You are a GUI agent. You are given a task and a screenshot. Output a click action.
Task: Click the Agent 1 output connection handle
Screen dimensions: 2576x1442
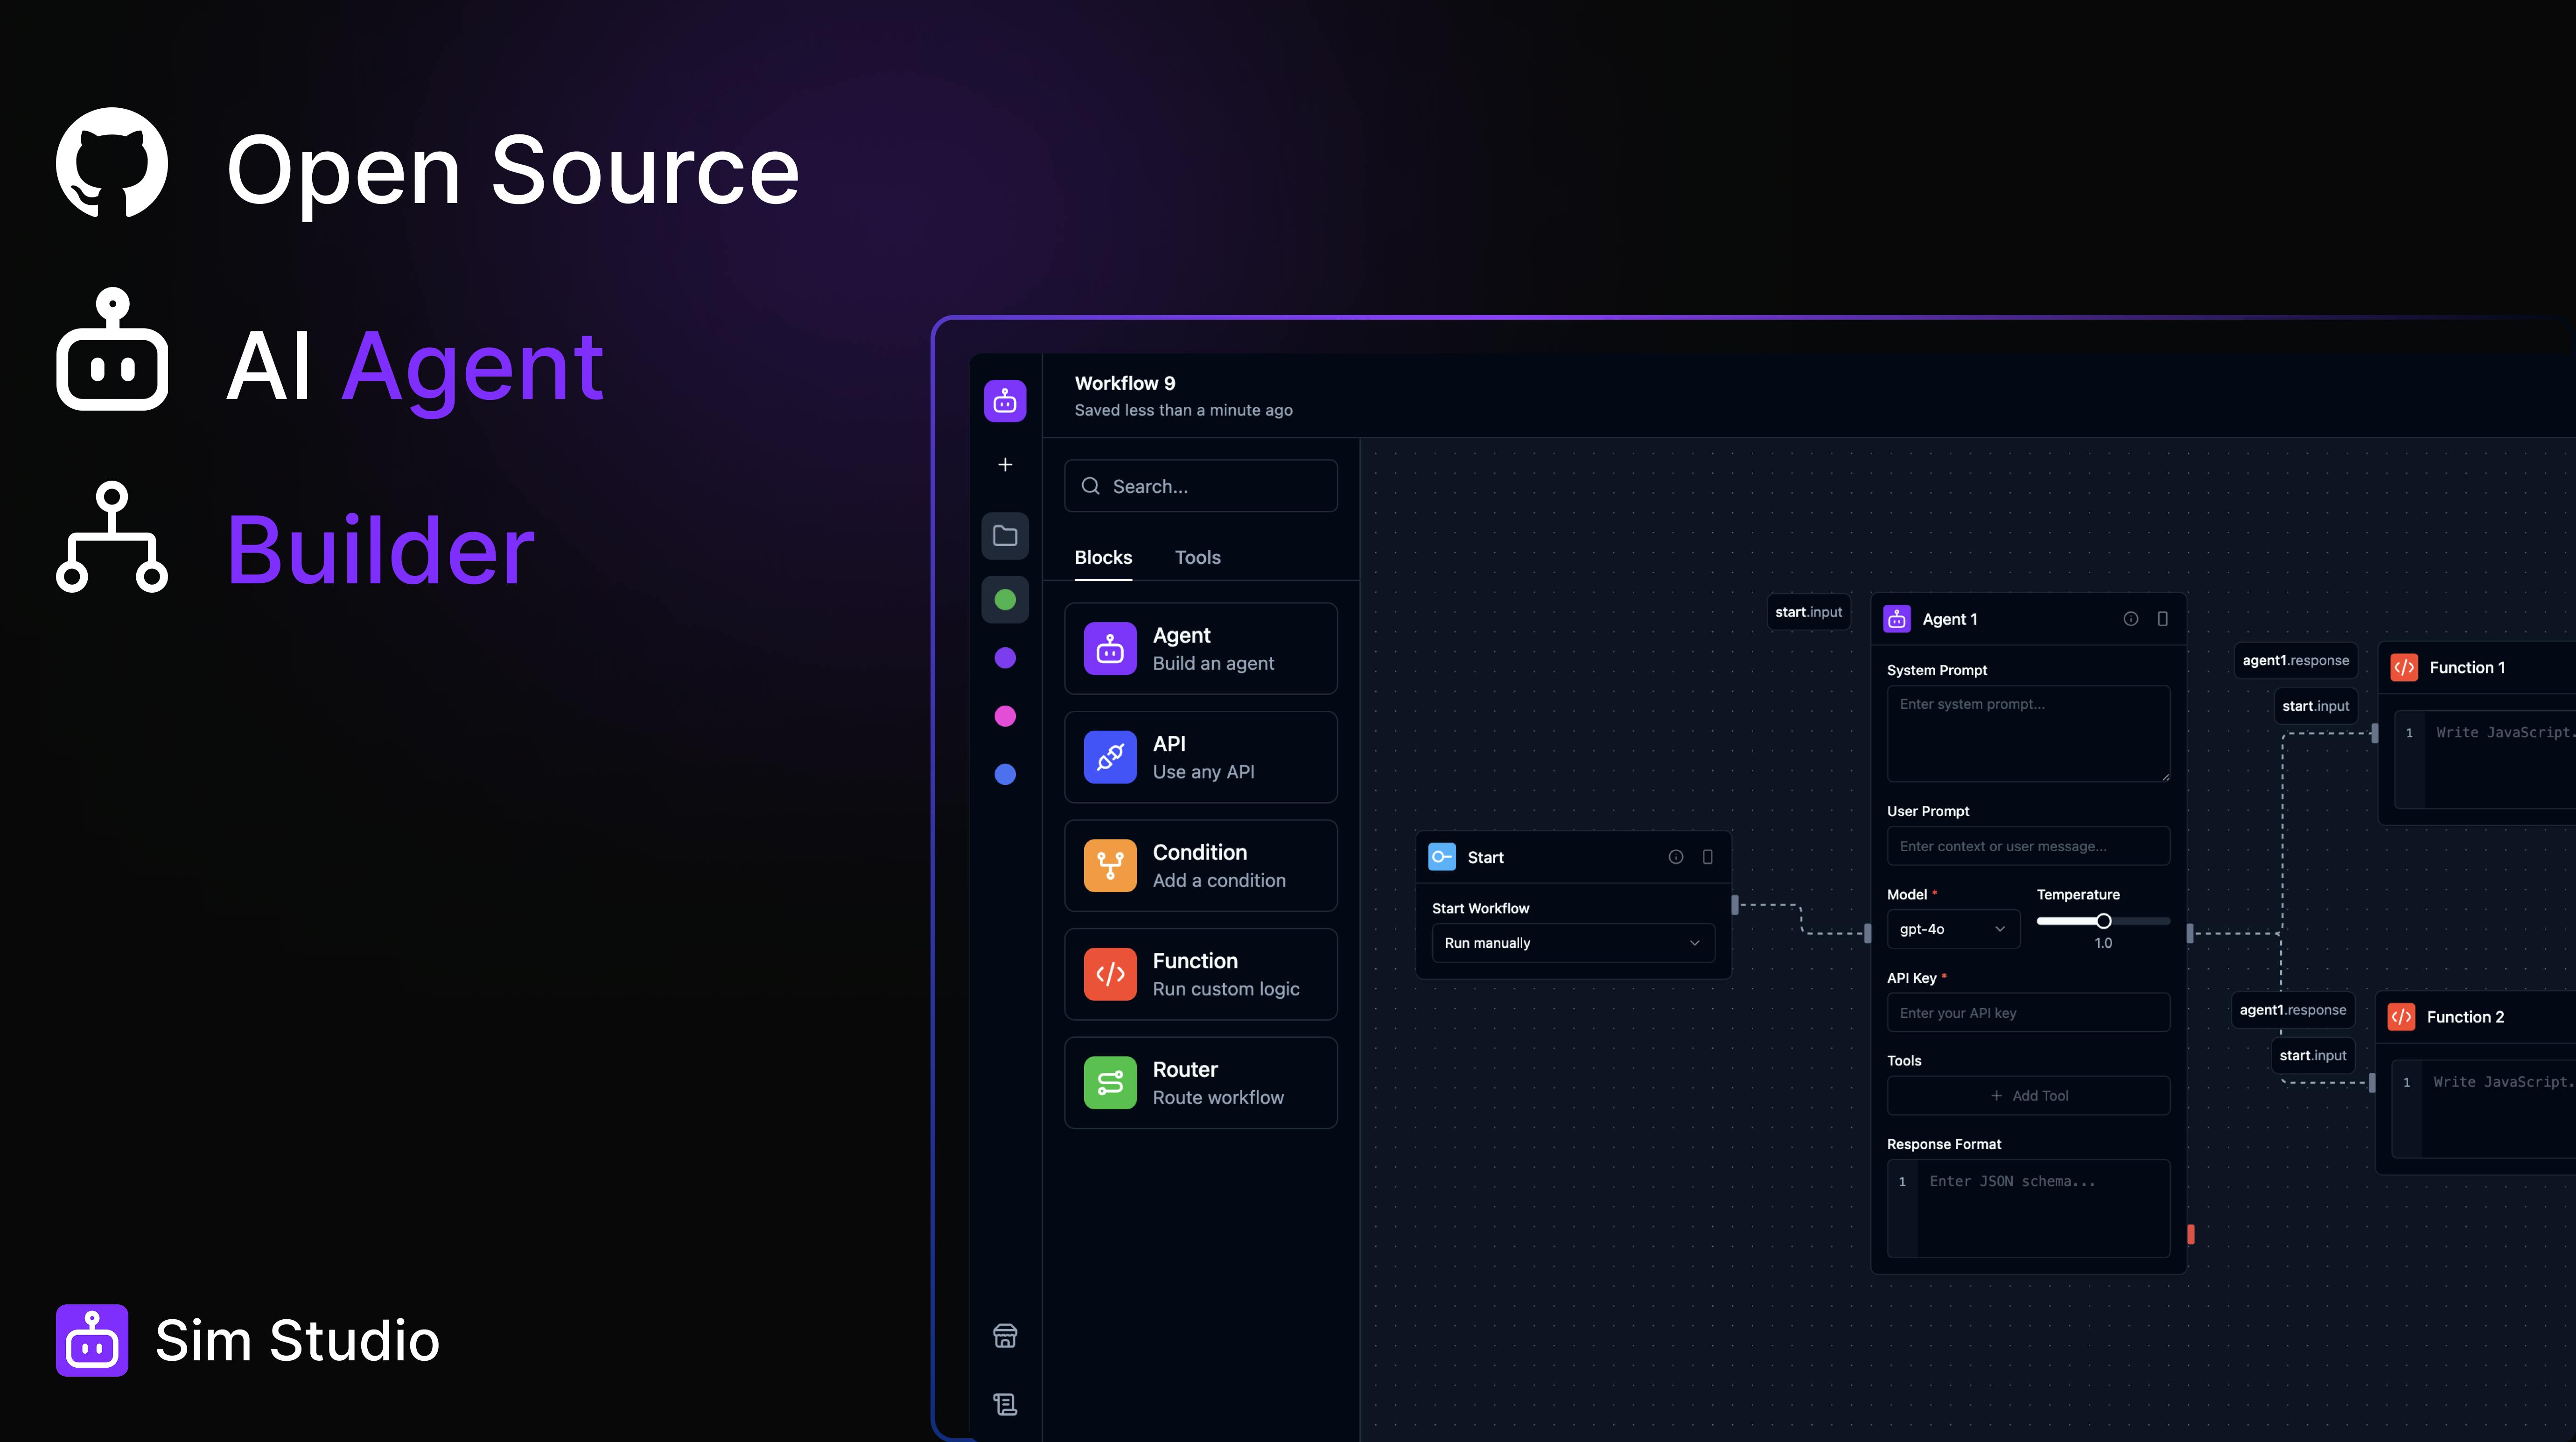coord(2190,933)
